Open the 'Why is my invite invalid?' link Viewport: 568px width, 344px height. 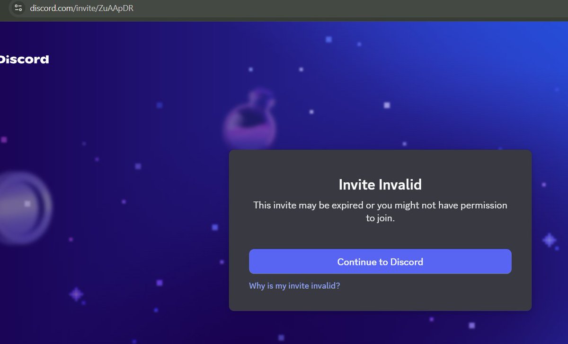click(x=294, y=286)
